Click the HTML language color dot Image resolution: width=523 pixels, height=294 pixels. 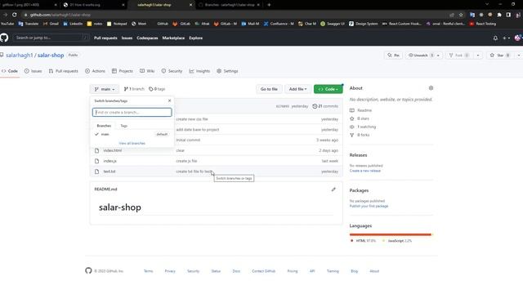pos(351,241)
